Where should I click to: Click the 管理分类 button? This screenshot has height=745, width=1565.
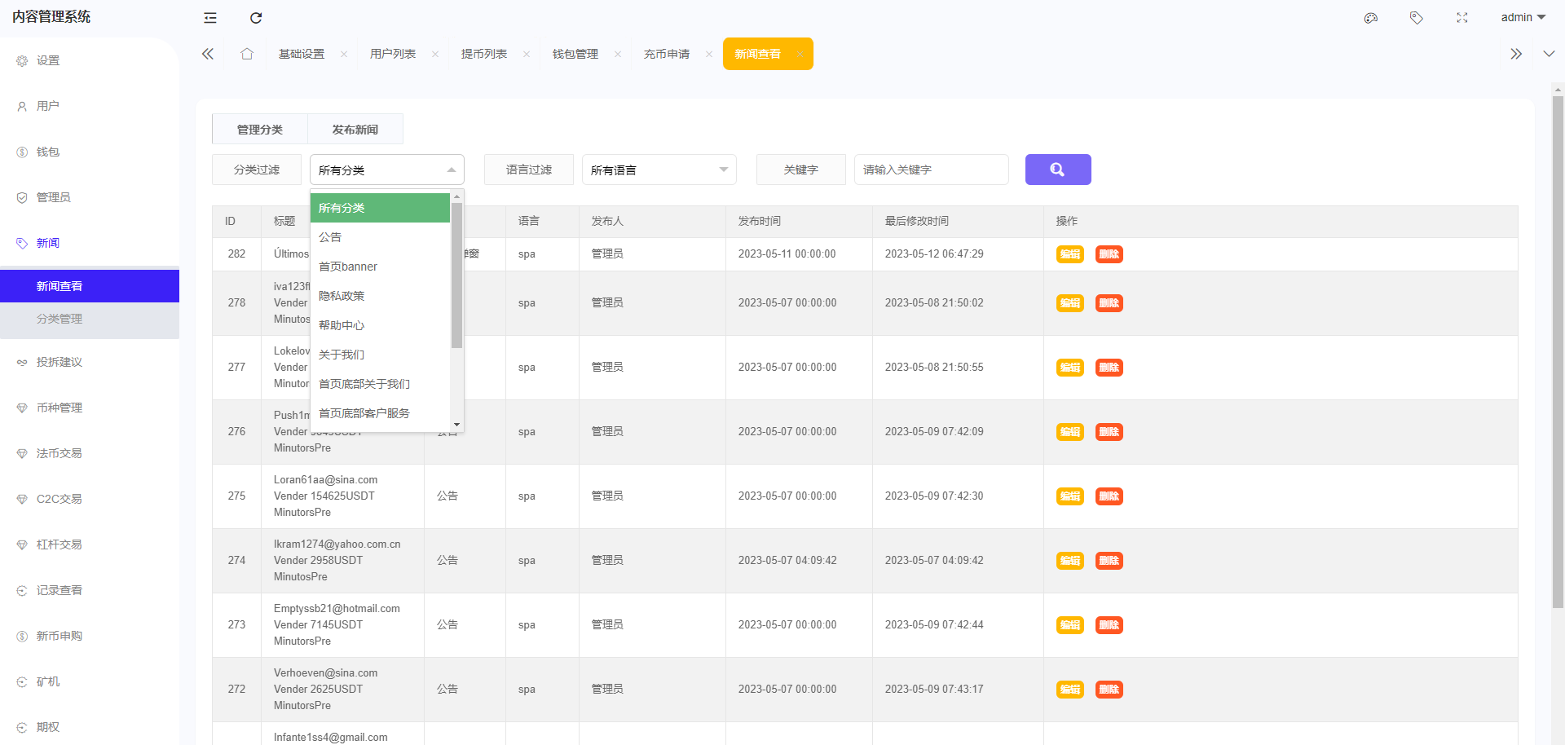[x=259, y=130]
